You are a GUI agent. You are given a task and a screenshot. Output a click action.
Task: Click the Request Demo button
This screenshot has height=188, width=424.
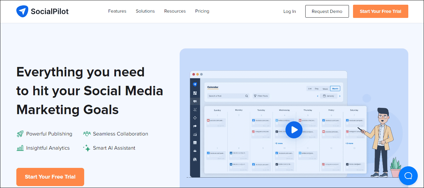327,11
